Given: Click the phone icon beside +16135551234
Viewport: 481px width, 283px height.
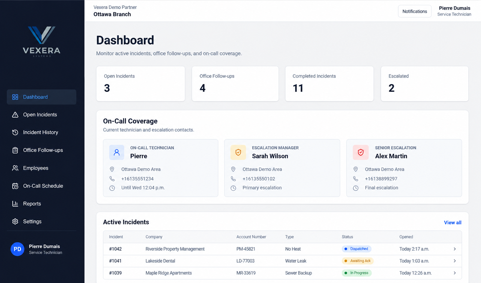Looking at the screenshot, I should coord(112,179).
